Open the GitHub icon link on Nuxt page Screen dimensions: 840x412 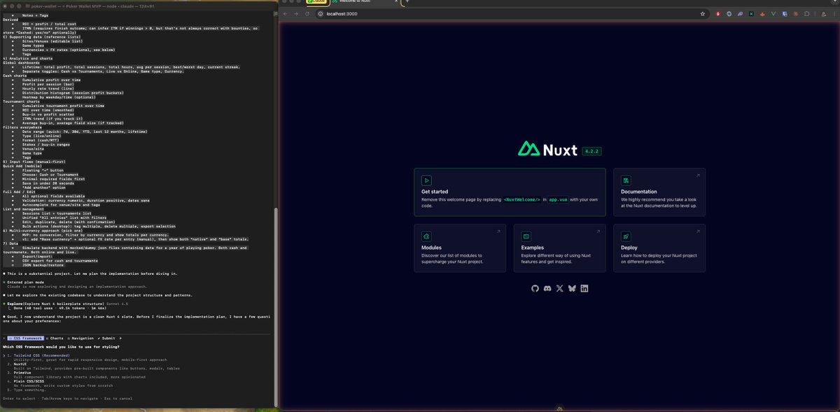535,289
